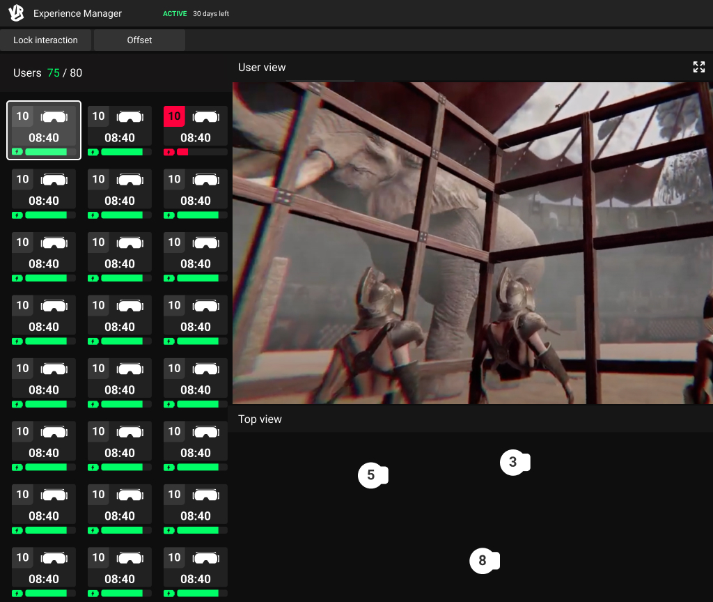
Task: Select user marker 8 in Top view
Action: pyautogui.click(x=483, y=561)
